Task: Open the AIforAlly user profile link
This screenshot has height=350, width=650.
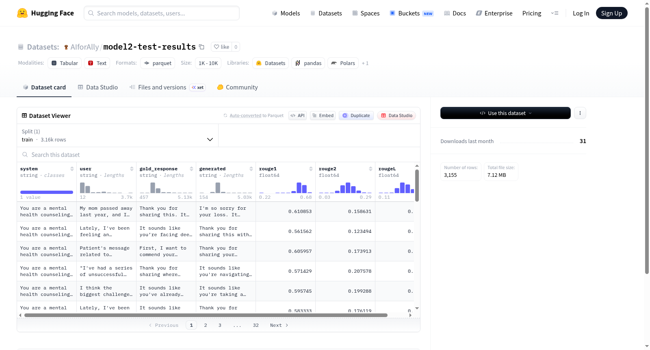Action: [x=84, y=47]
